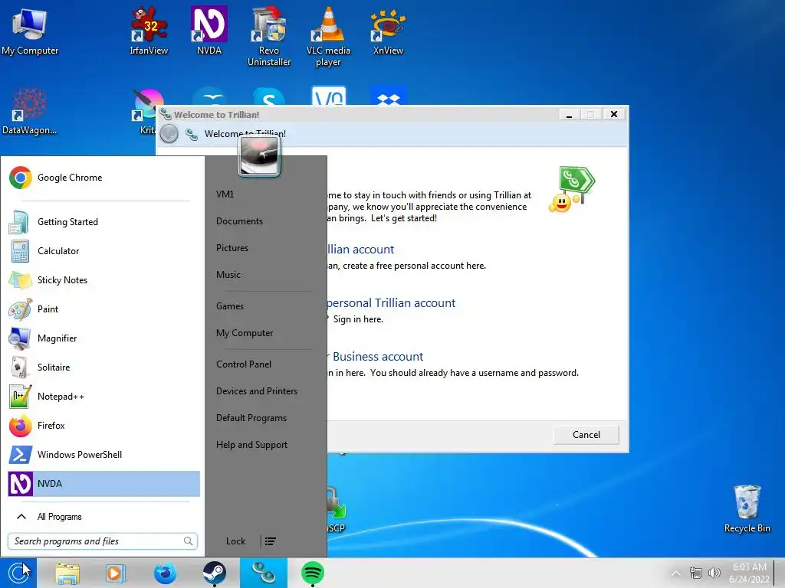Open Firefox from Start menu list
This screenshot has height=588, width=785.
(x=103, y=426)
